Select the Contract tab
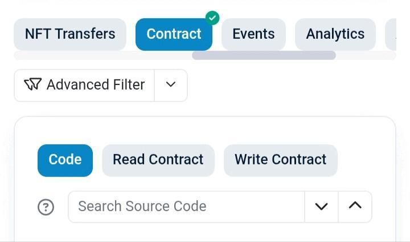This screenshot has width=410, height=242. 174,34
